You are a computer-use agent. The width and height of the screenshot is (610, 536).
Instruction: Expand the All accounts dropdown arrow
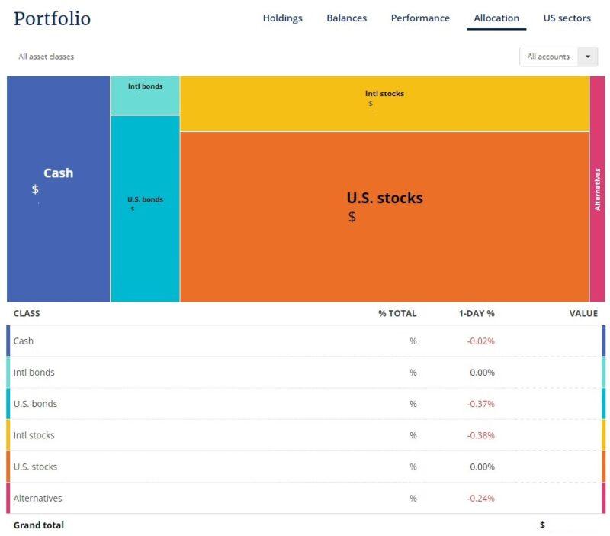pos(587,57)
